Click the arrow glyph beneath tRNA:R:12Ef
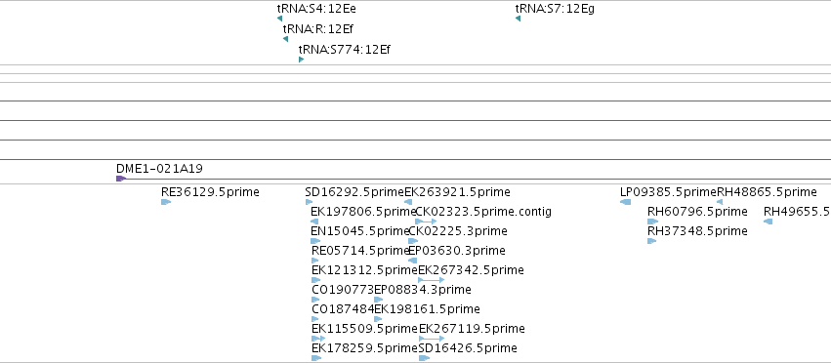The image size is (831, 363). coord(285,39)
